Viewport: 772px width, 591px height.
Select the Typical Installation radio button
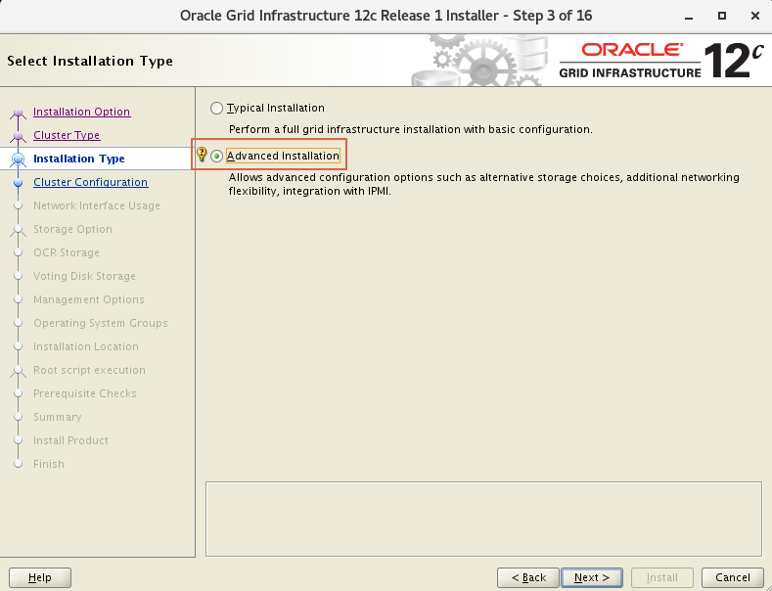point(217,108)
